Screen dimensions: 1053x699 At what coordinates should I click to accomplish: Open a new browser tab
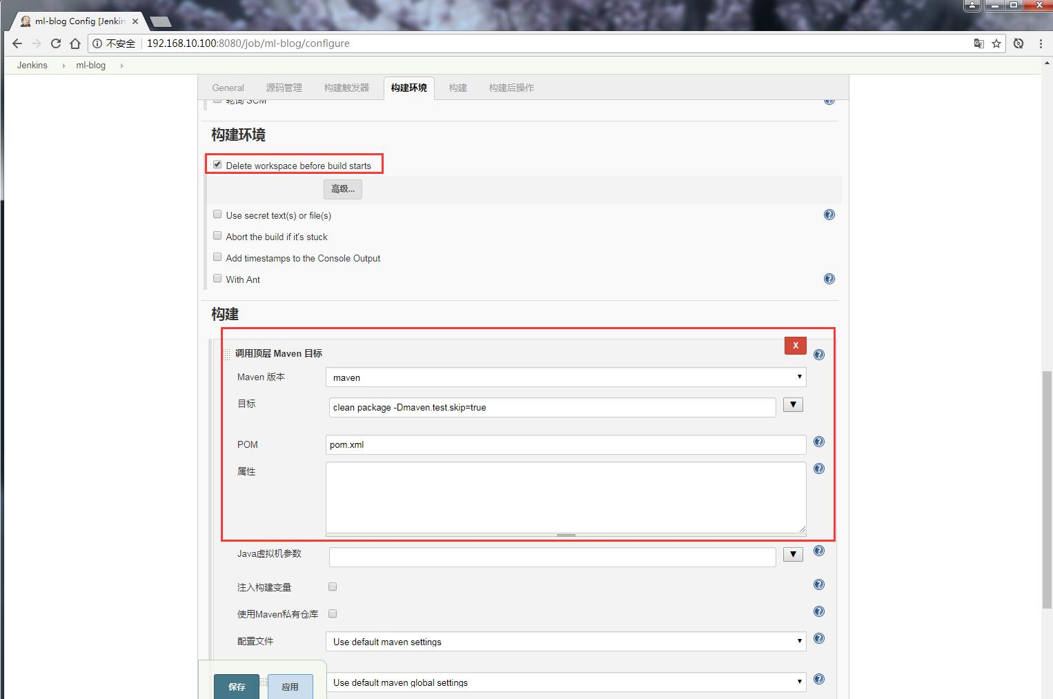pyautogui.click(x=160, y=21)
